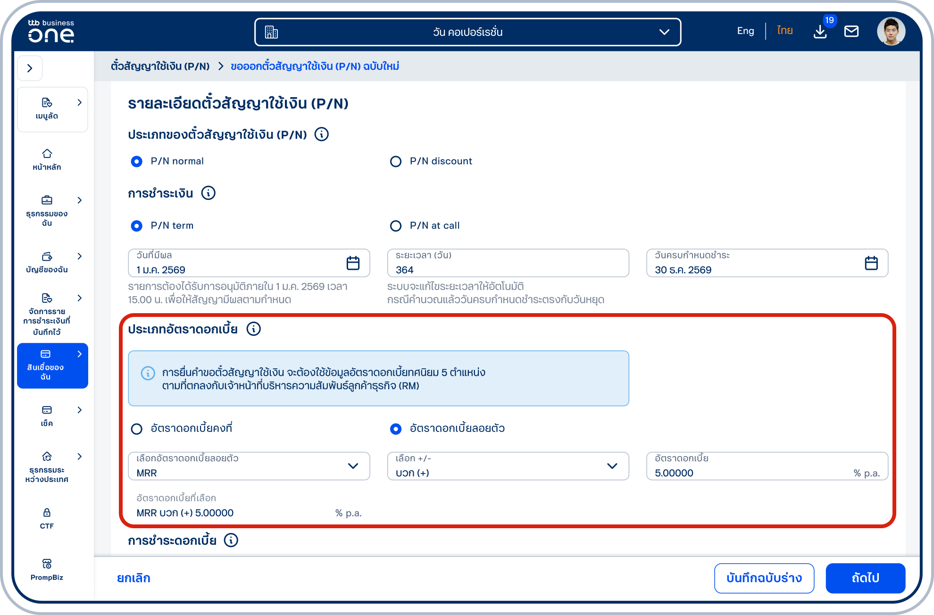Click ถัดไป next button

tap(866, 578)
